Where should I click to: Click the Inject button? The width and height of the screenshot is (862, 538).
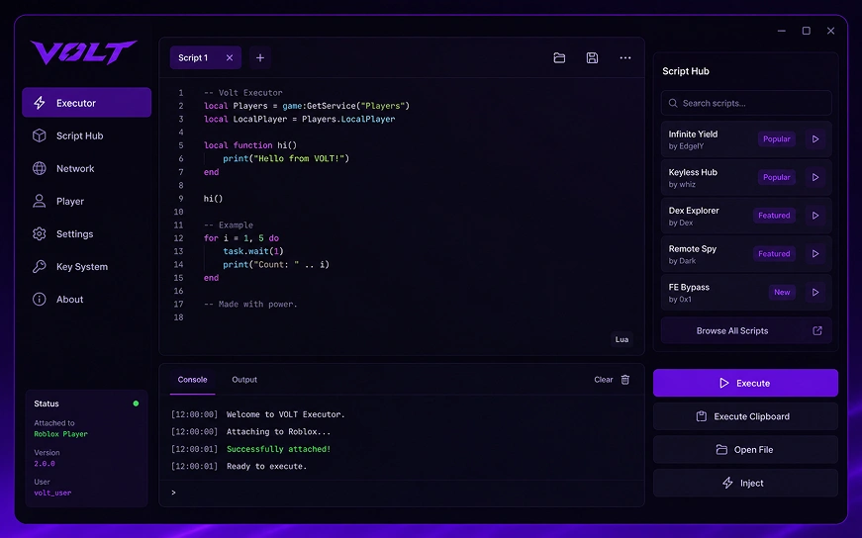(745, 483)
